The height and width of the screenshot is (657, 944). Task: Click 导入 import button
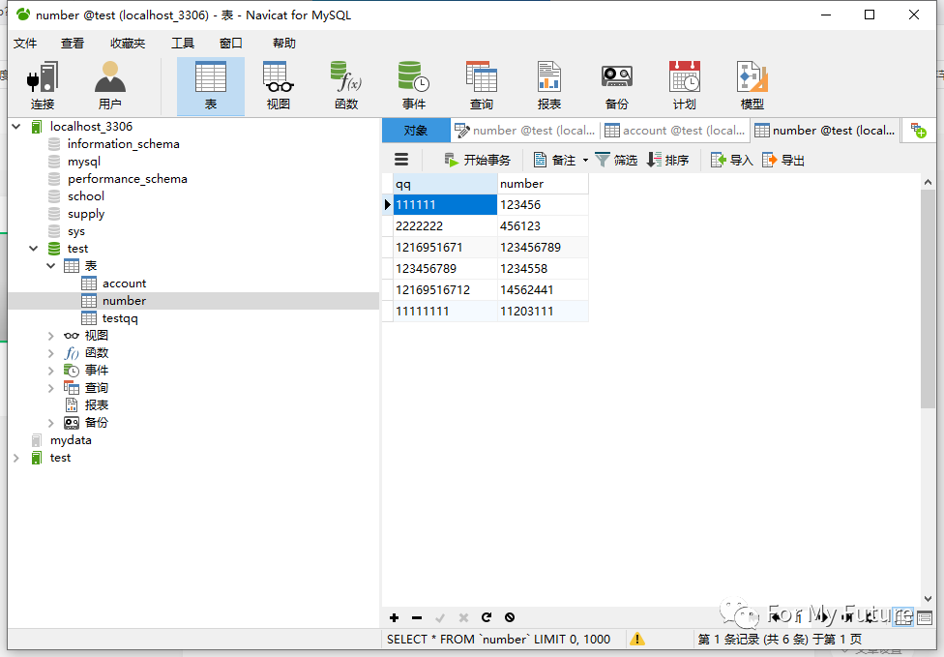(x=731, y=161)
